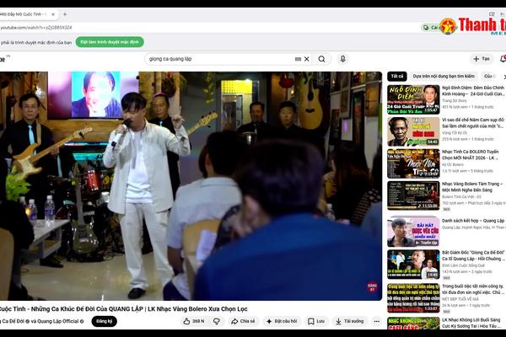Viewport: 506px width, 337px height.
Task: Open Nhạc Tình Ca BOLERO Tuyển Chọn title
Action: pyautogui.click(x=471, y=154)
